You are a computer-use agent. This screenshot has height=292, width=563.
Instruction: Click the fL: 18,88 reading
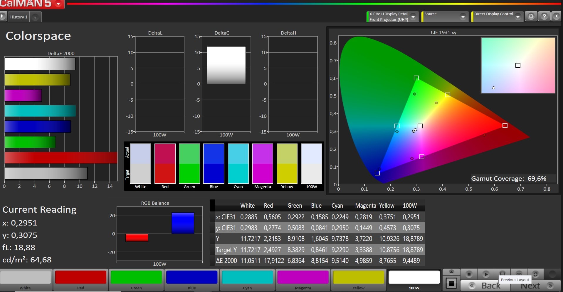[x=19, y=247]
